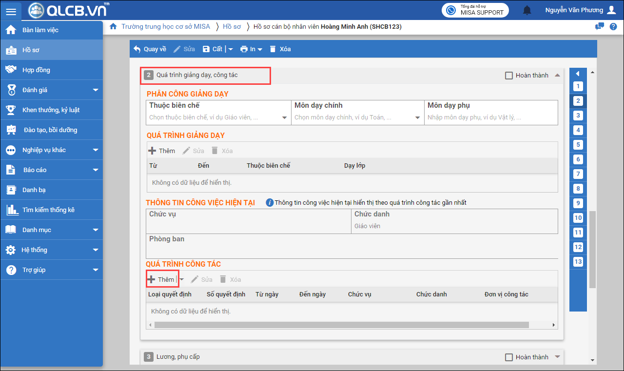Open Hợp đồng in the sidebar
The width and height of the screenshot is (624, 371).
36,70
